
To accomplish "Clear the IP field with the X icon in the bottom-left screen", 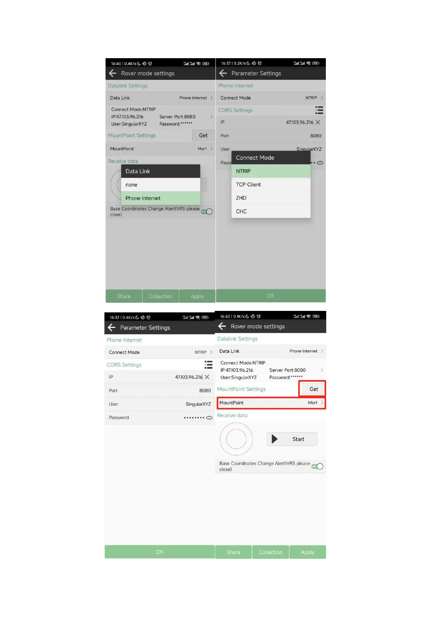I will (x=207, y=377).
